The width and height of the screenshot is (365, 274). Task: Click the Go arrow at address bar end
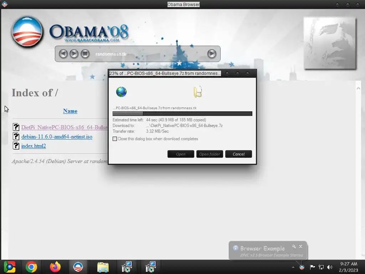click(212, 54)
